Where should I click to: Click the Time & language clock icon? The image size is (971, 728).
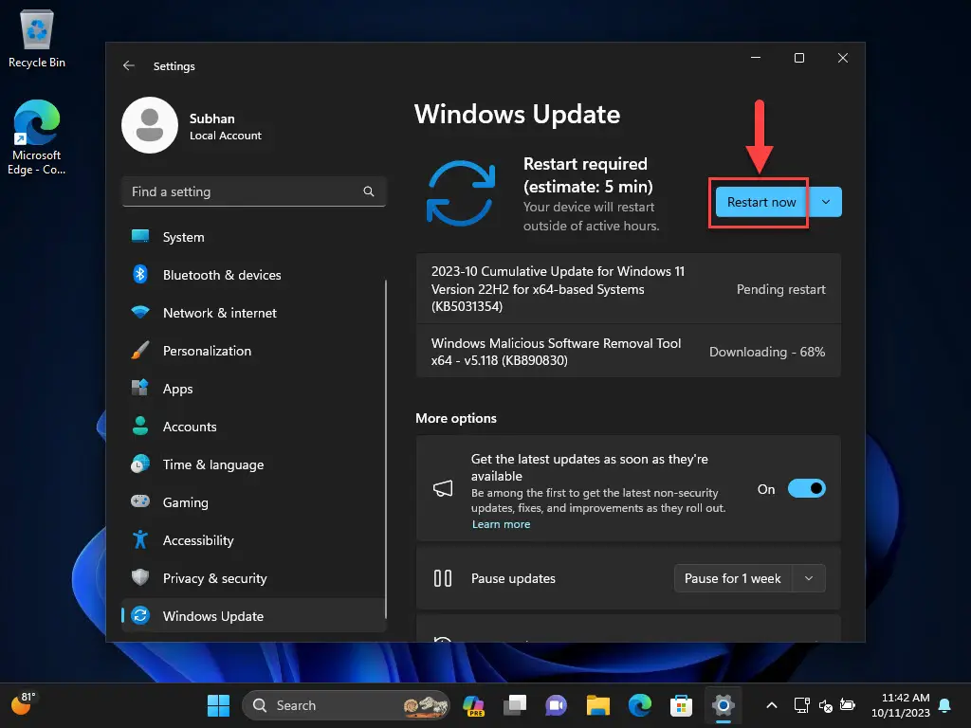point(140,464)
